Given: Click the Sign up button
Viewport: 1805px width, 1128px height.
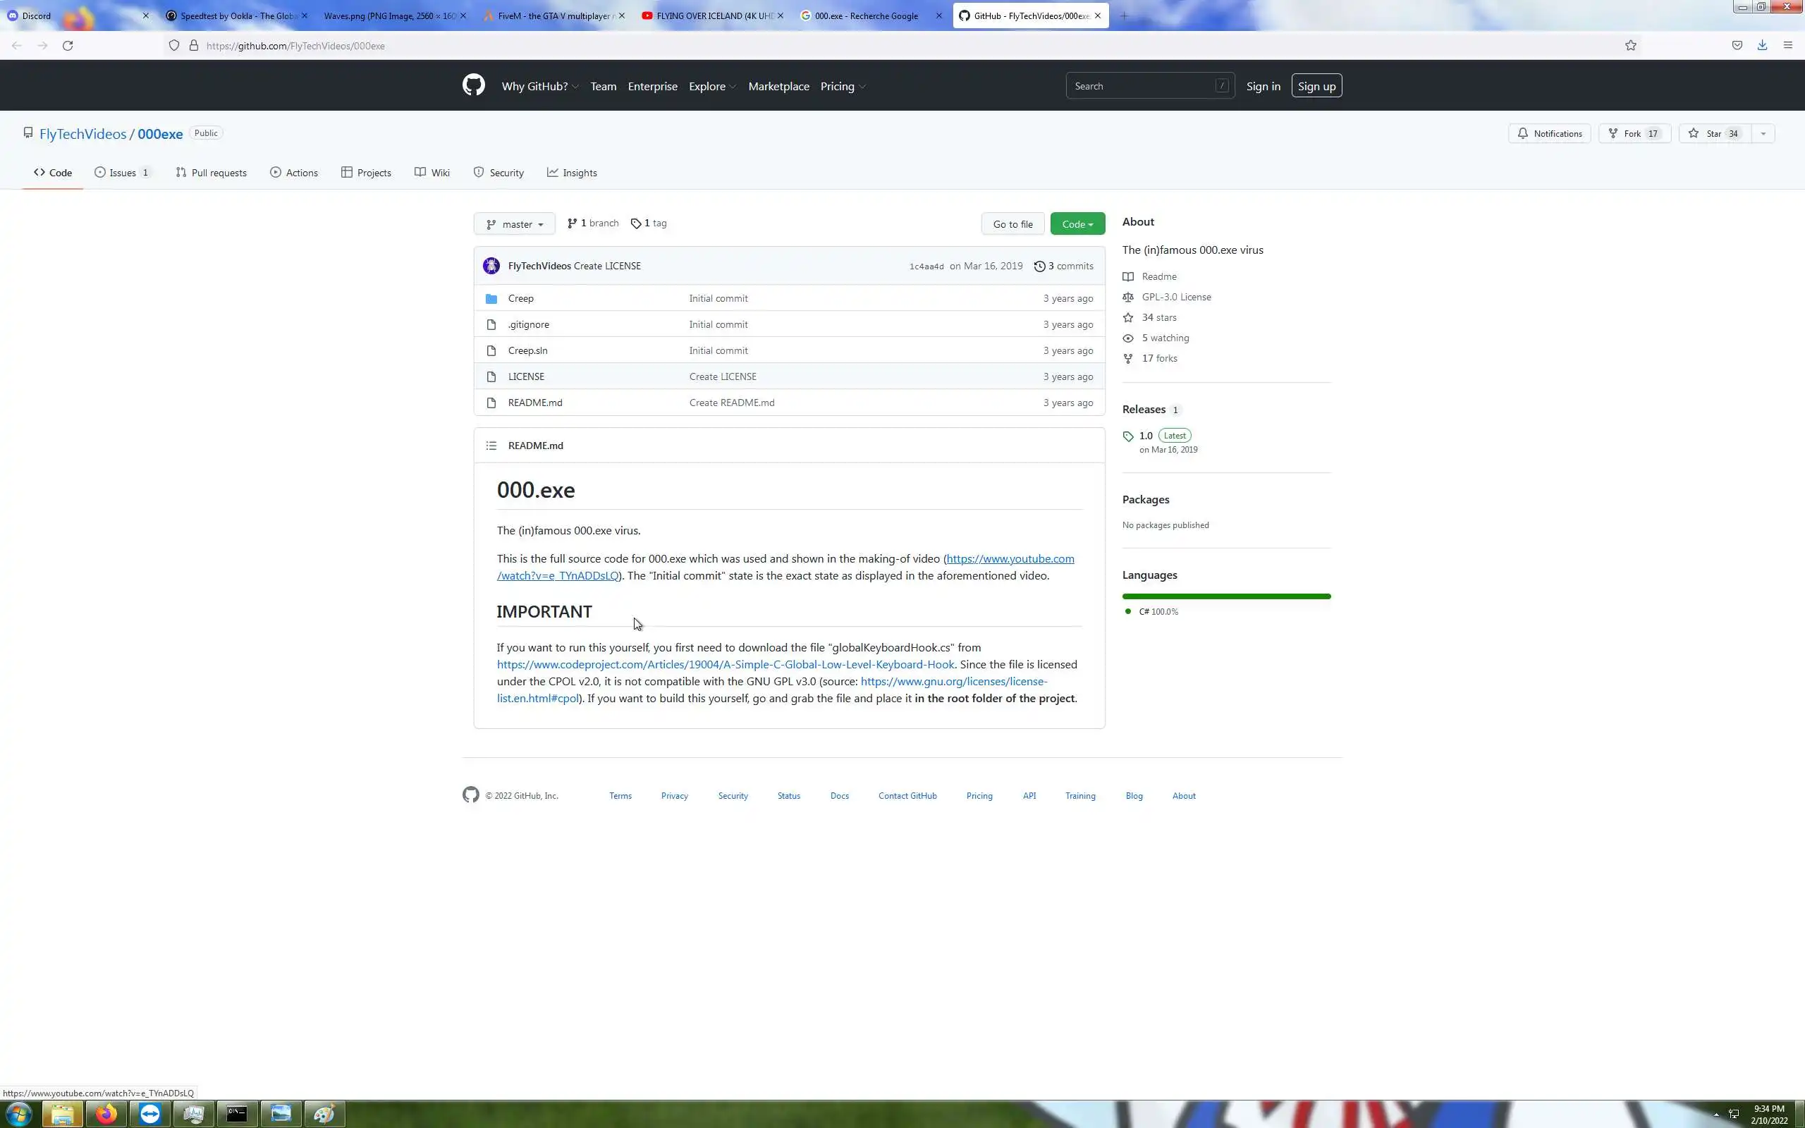Looking at the screenshot, I should [x=1316, y=86].
